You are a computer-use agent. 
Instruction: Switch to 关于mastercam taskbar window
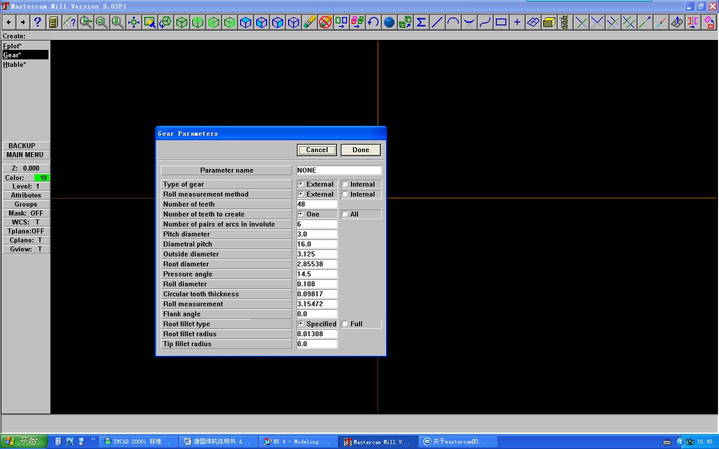click(x=458, y=442)
